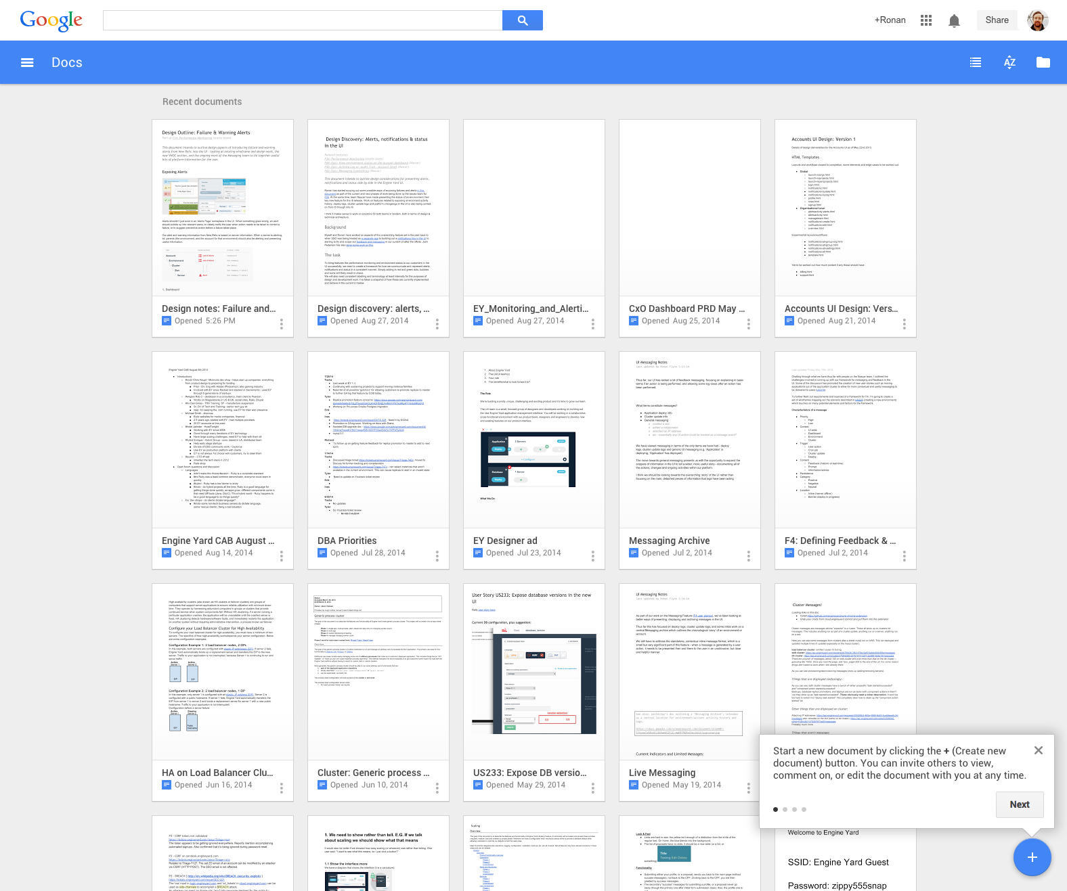Click the EY_Monitoring_and_Alerti title

click(x=531, y=309)
